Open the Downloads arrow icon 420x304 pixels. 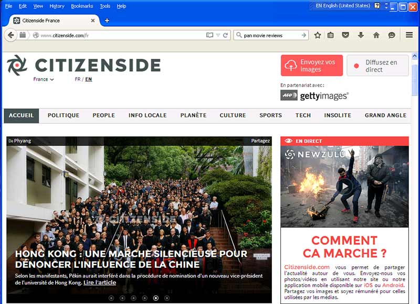tap(361, 35)
